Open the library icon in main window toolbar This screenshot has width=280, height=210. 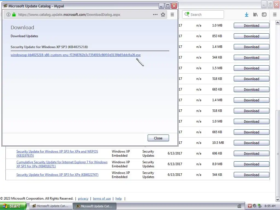pos(255,15)
